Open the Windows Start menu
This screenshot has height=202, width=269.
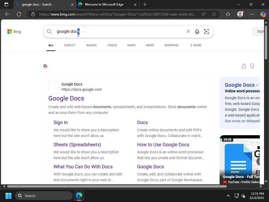pyautogui.click(x=8, y=196)
